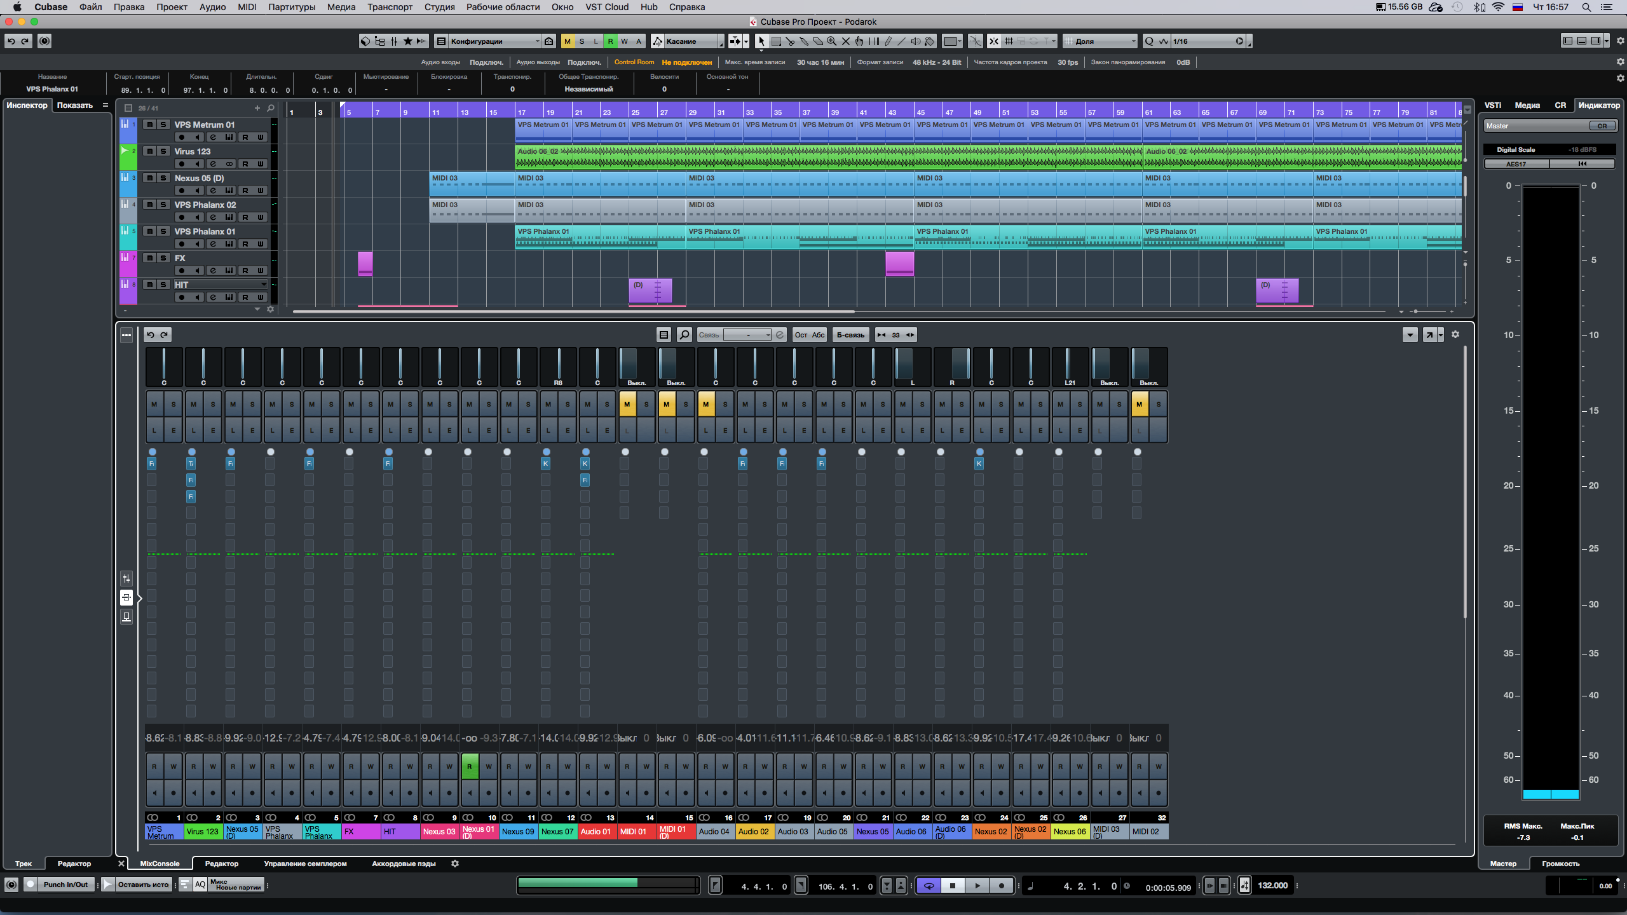Mute the VPS Metrum 01 track
The height and width of the screenshot is (915, 1627).
pyautogui.click(x=149, y=125)
